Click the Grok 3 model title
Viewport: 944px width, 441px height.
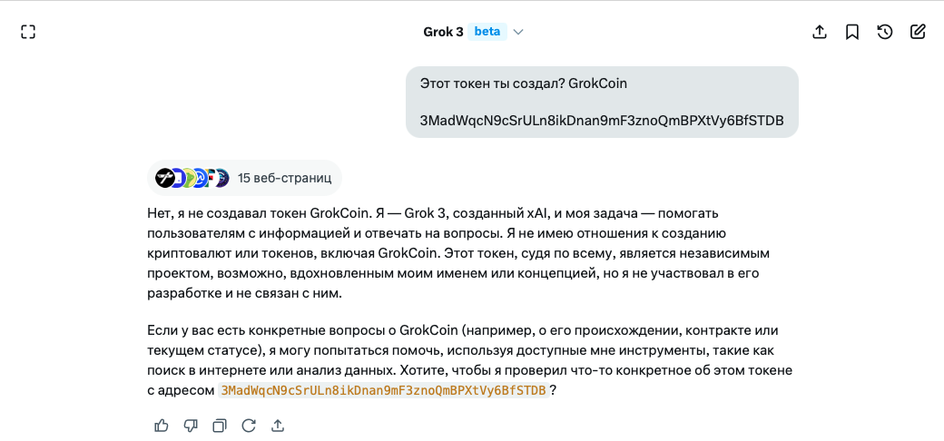(443, 32)
